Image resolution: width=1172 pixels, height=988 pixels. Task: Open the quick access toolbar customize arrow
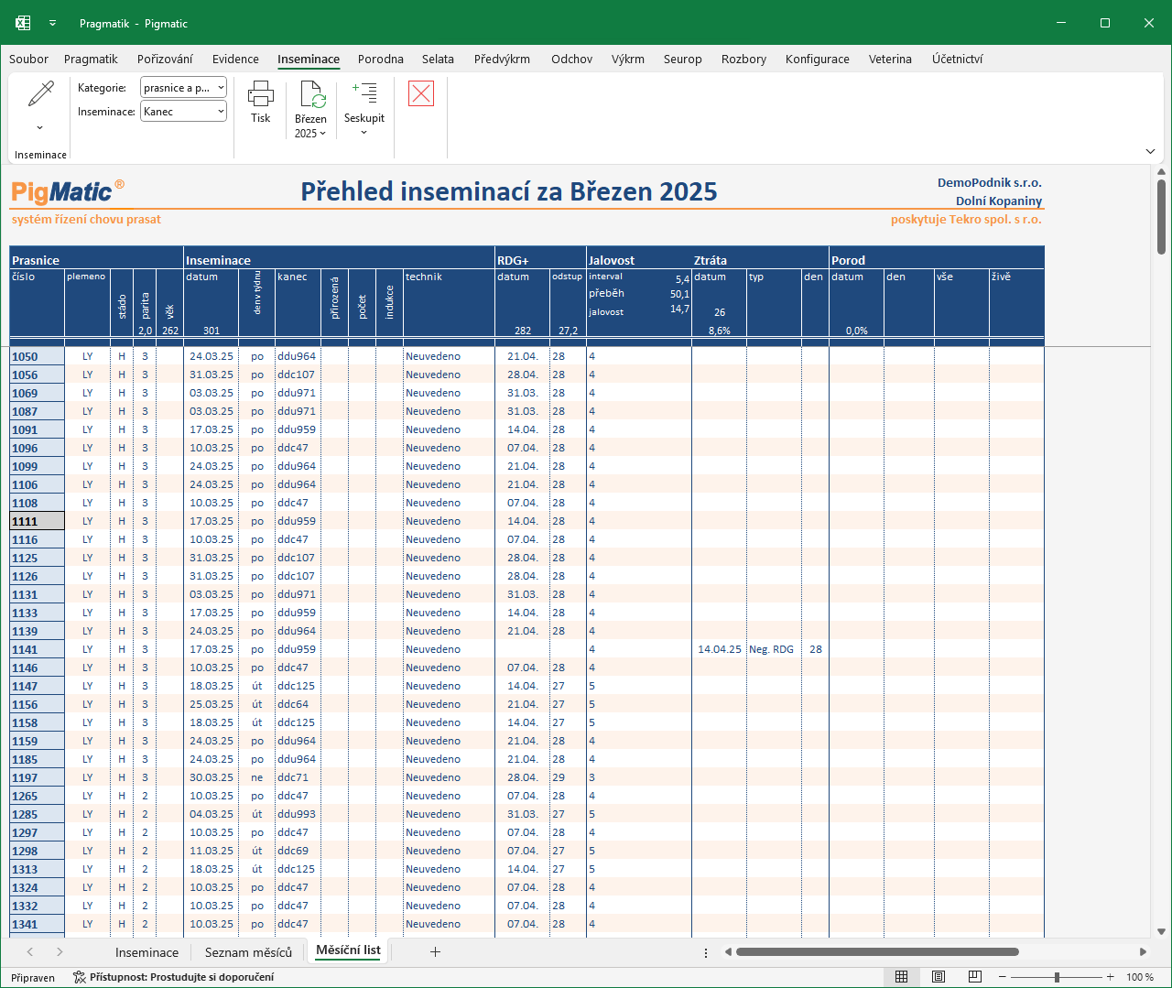[52, 23]
